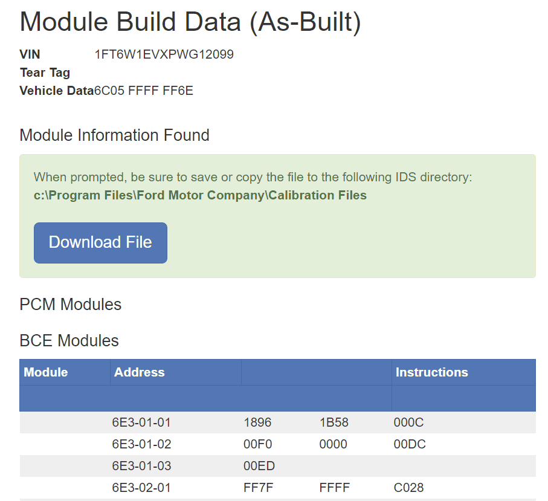The image size is (548, 501).
Task: Click the Vehicle Data value 6C05 FFFF FF6E
Action: point(144,91)
